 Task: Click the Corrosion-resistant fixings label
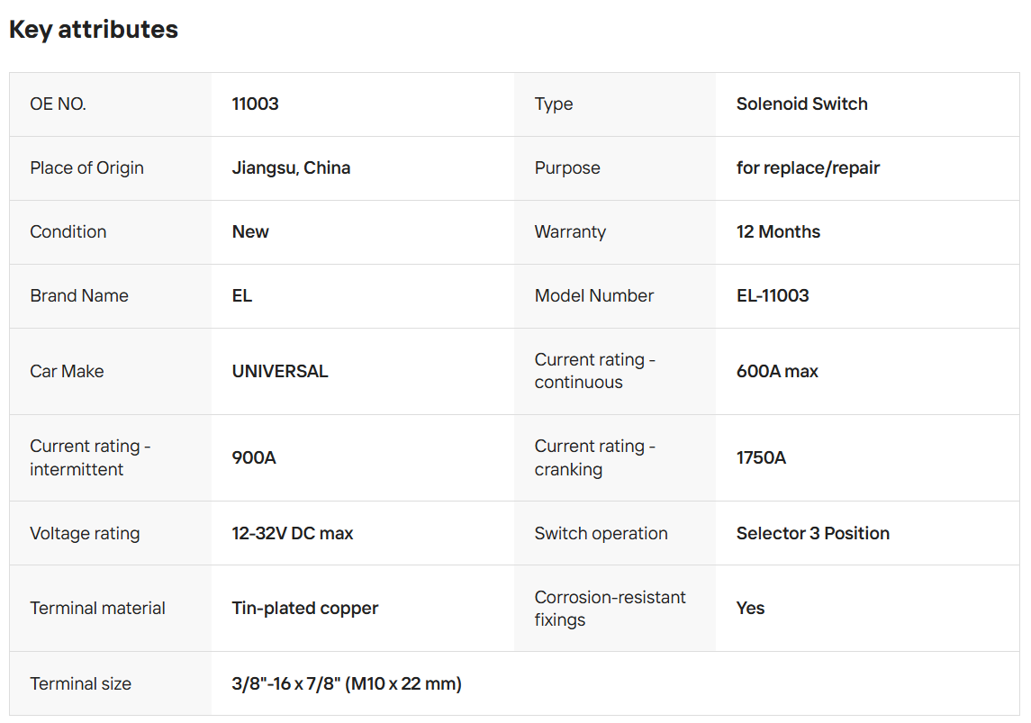point(610,608)
